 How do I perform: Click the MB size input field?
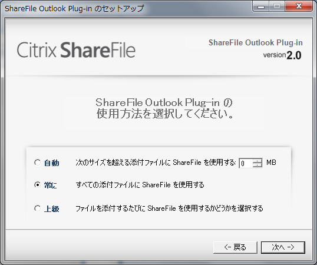coord(246,163)
